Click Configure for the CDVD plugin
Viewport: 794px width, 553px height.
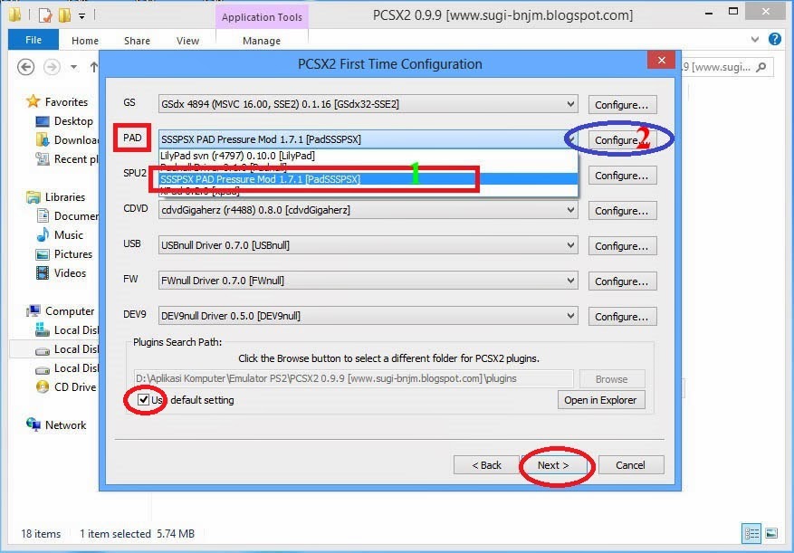(622, 210)
